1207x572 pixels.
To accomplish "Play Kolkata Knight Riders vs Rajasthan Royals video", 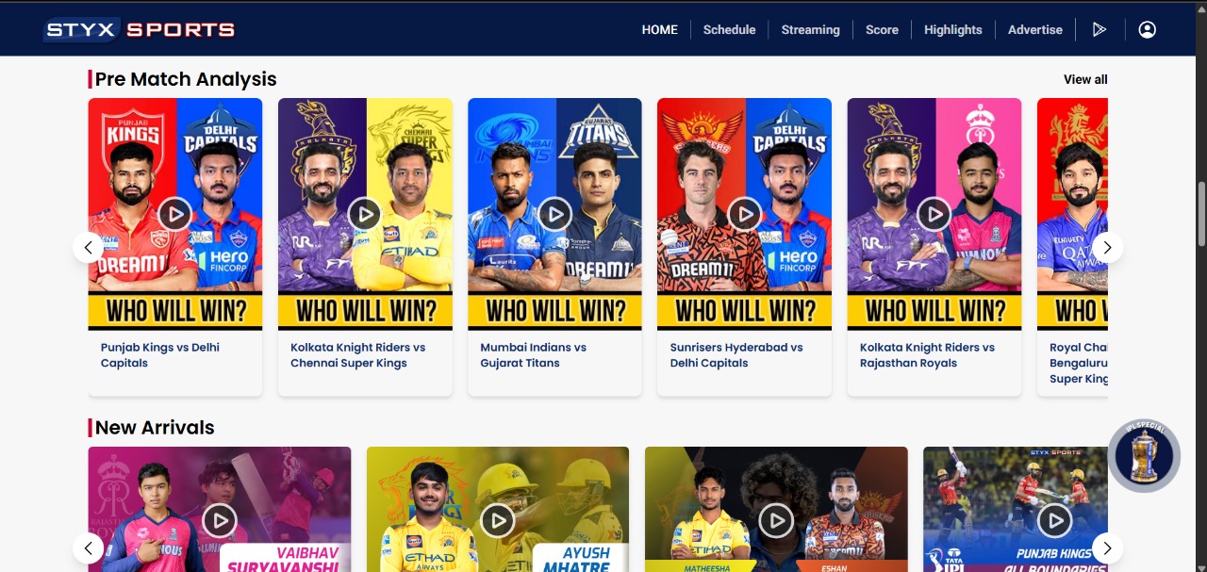I will tap(934, 214).
